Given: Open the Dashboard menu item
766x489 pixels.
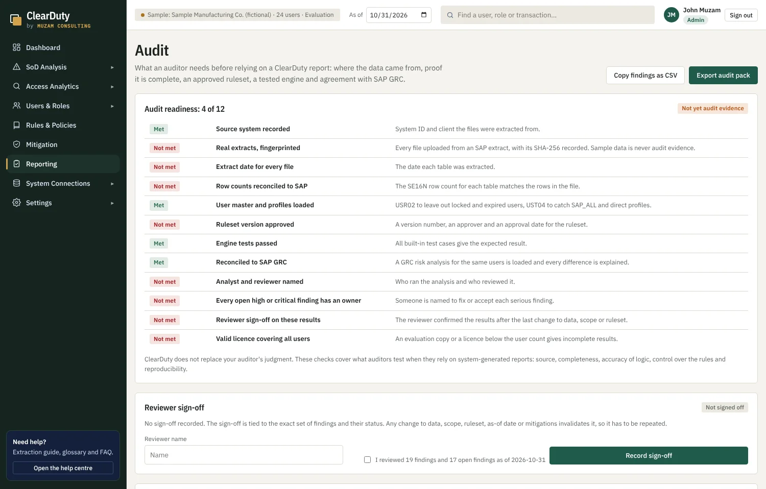Looking at the screenshot, I should point(63,47).
